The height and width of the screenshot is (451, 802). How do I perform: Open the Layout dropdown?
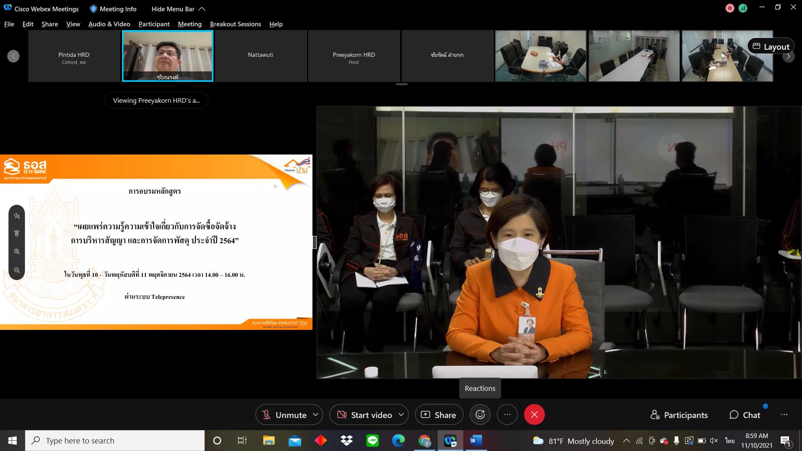click(x=771, y=47)
